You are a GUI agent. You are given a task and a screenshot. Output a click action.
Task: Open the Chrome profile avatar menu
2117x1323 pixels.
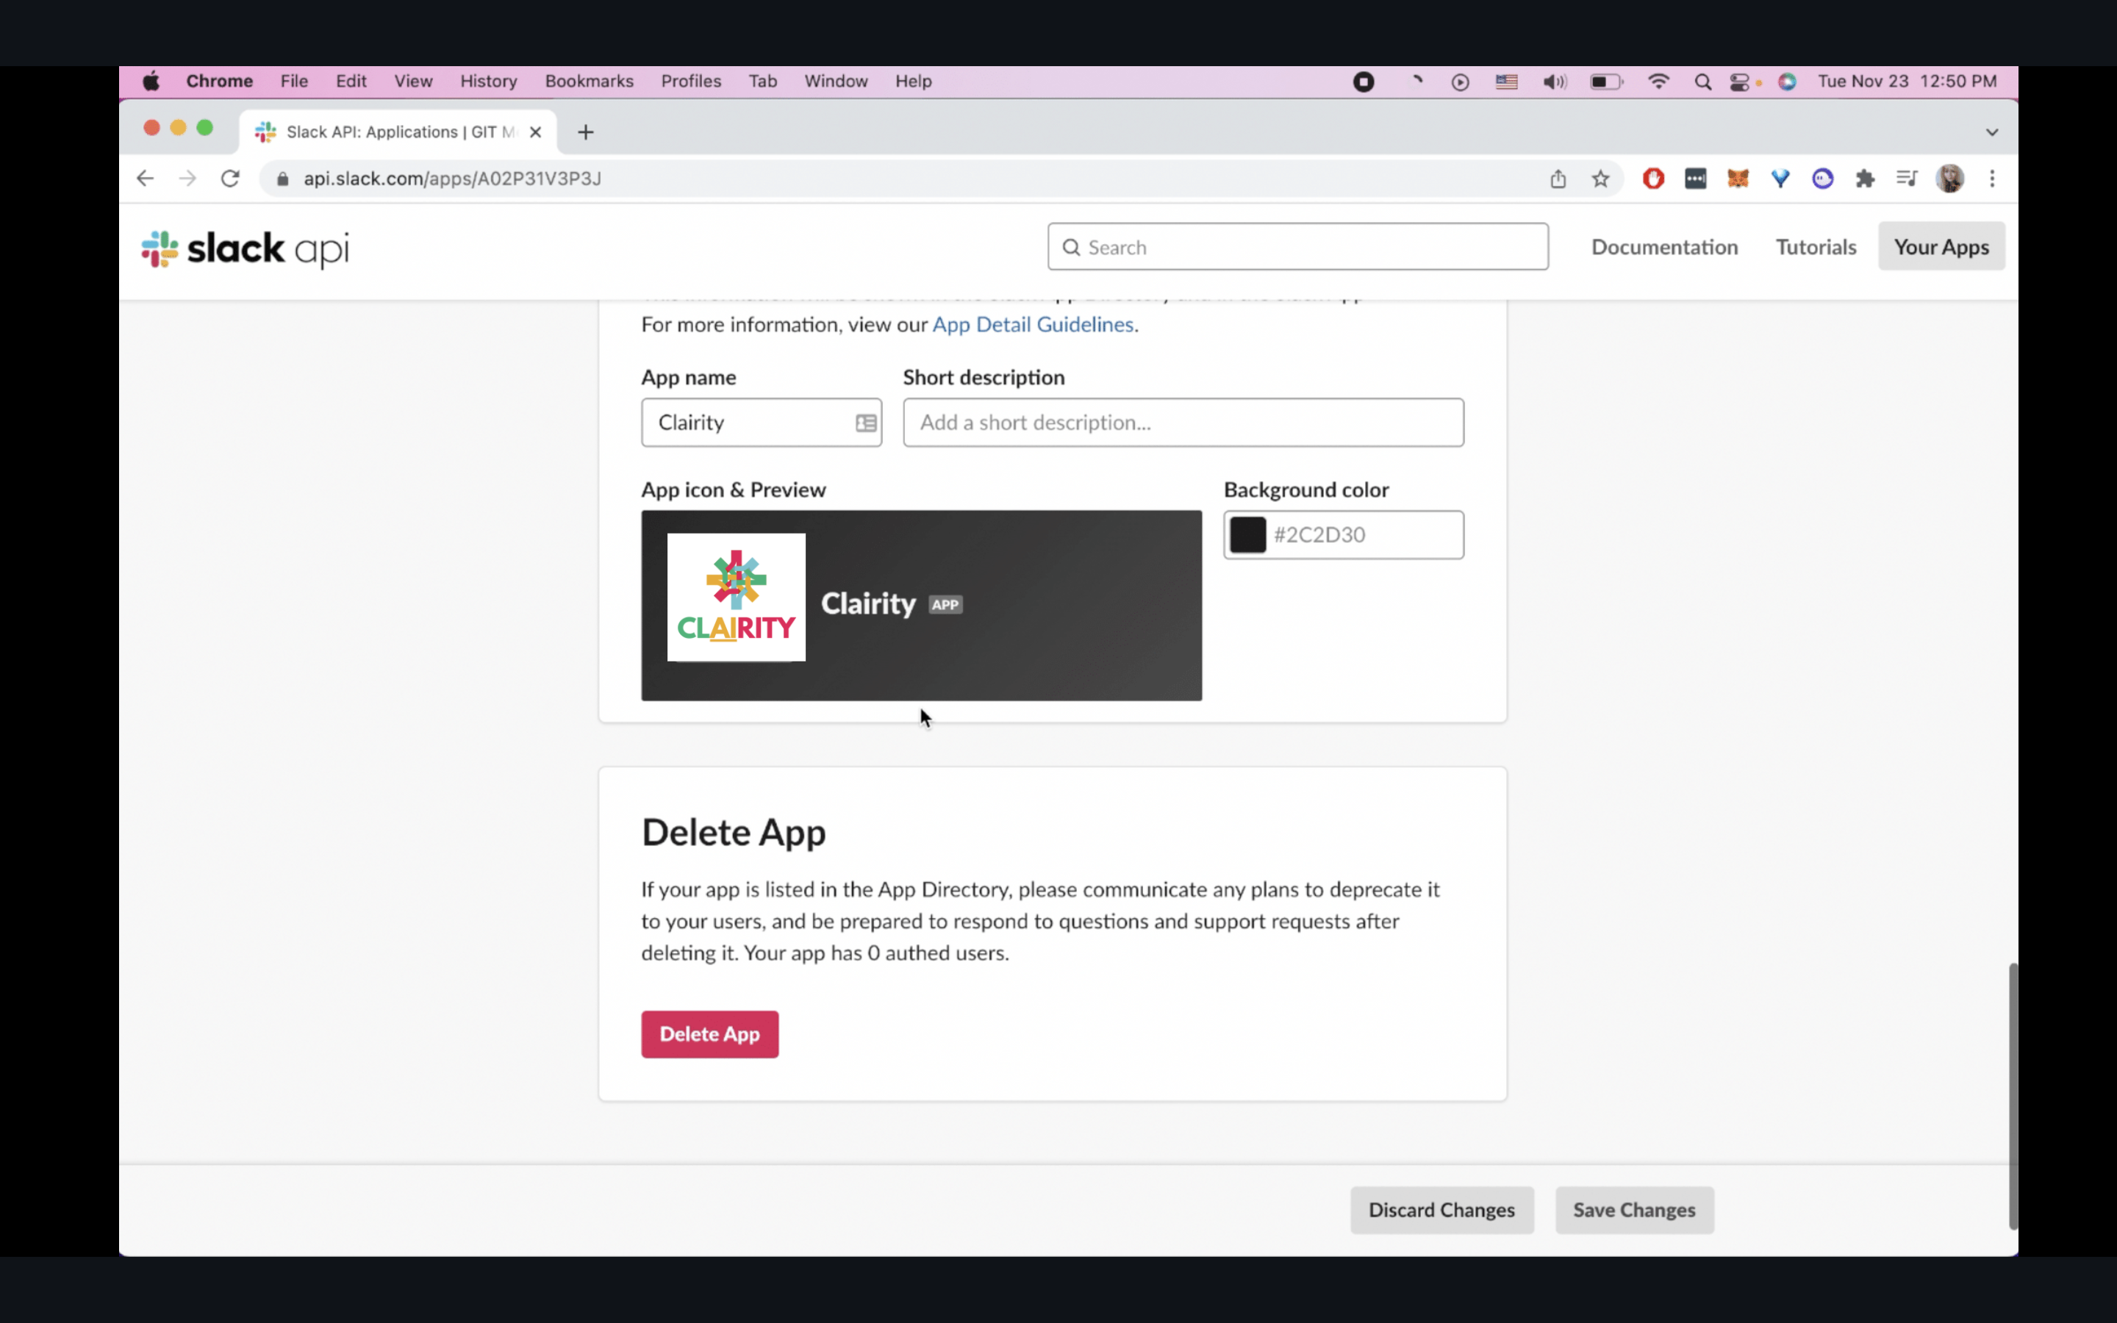click(x=1950, y=179)
